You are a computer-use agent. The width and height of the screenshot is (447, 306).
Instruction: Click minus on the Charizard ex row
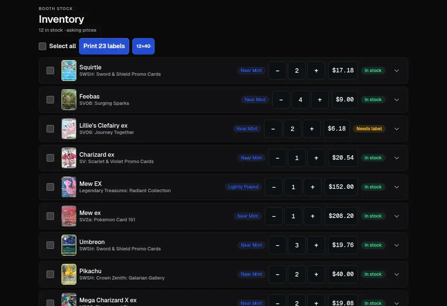click(x=278, y=158)
